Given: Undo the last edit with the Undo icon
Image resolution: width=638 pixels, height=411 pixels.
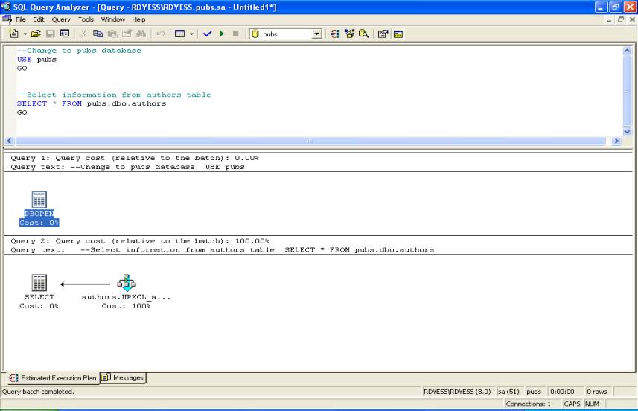Looking at the screenshot, I should click(161, 34).
